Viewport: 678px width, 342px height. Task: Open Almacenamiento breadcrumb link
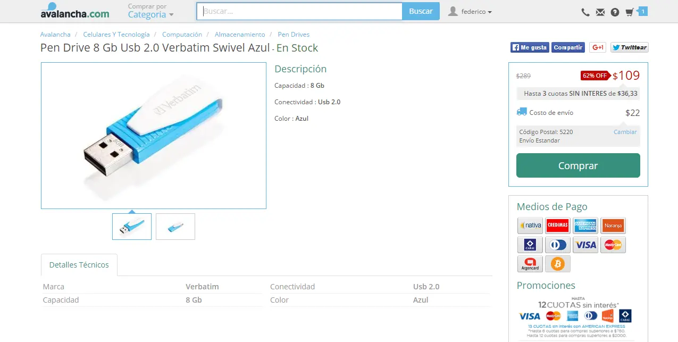pyautogui.click(x=240, y=35)
